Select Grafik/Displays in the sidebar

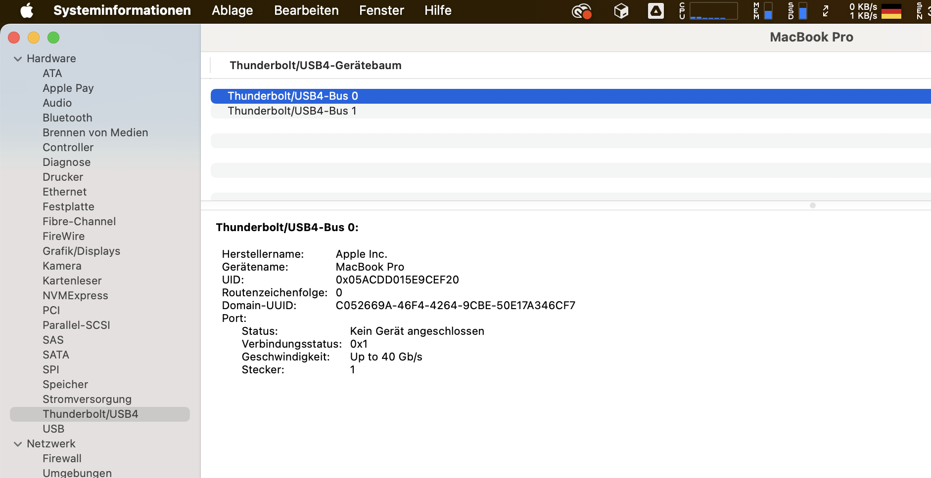click(x=82, y=251)
